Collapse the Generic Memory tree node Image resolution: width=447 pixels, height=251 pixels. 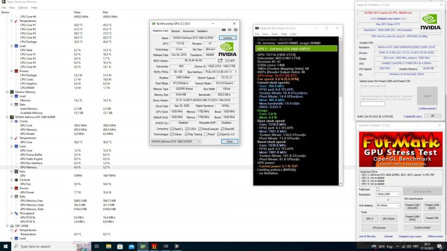click(x=7, y=92)
